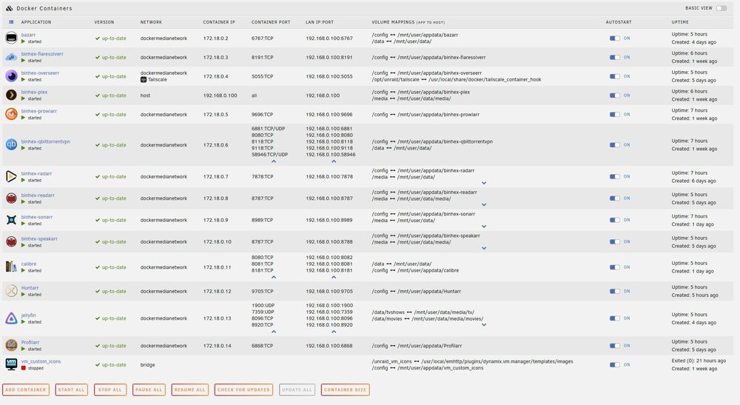Click the Volume Mappings column header

click(408, 22)
